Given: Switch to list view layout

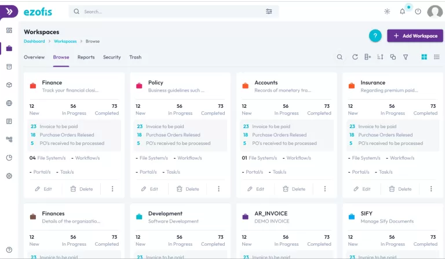Looking at the screenshot, I should pyautogui.click(x=437, y=57).
